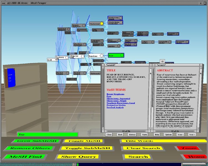Select the Behavior node circle
Image resolution: width=208 pixels, height=166 pixels.
coord(83,56)
